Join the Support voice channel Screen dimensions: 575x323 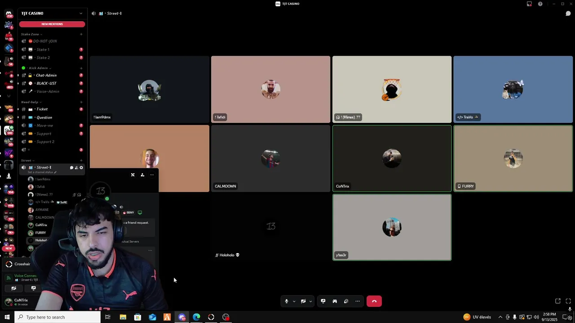[52, 134]
